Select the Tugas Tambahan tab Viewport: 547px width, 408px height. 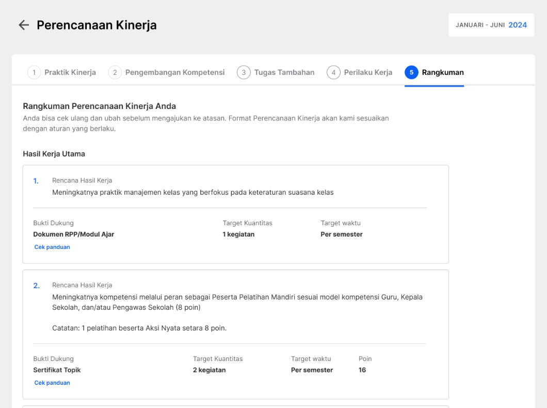click(x=276, y=72)
